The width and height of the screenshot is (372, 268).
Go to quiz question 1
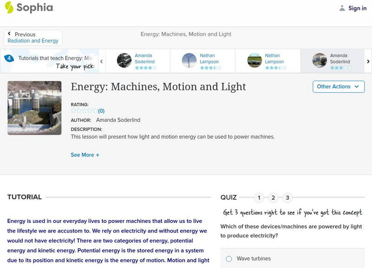(x=259, y=198)
